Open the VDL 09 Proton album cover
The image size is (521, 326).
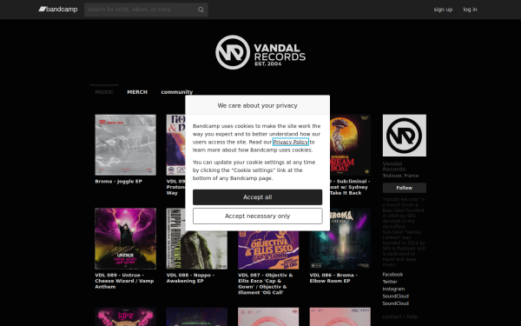[175, 145]
